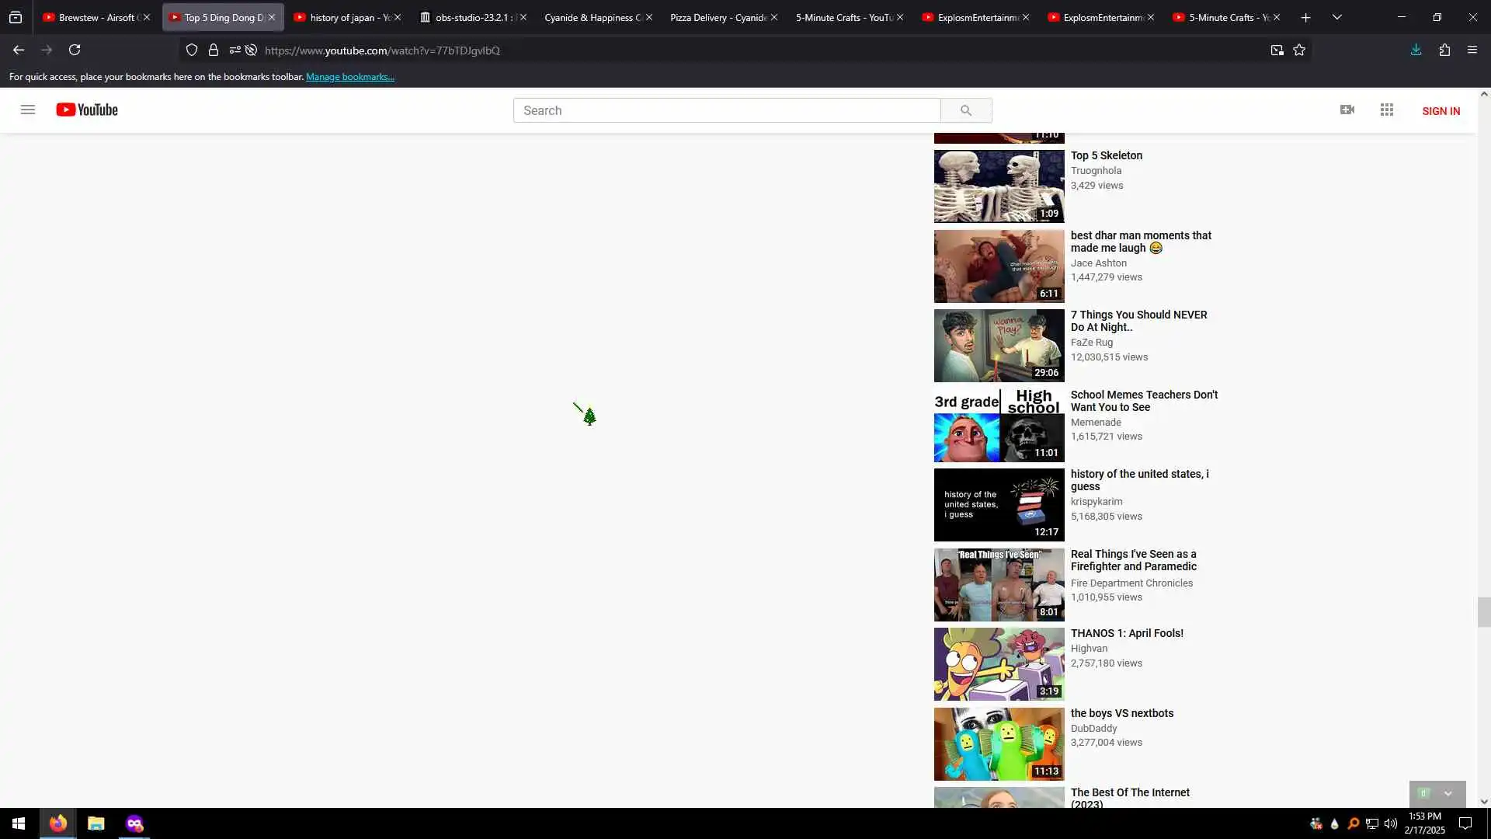Screen dimensions: 1491x839
Task: Click the page vertical scrollbar thumb
Action: click(1483, 612)
